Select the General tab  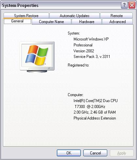[x=17, y=21]
